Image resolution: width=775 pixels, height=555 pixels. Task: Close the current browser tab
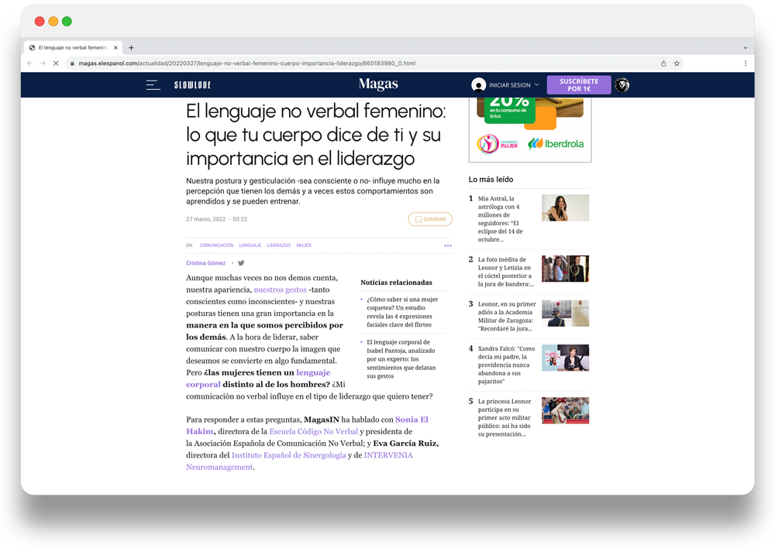point(115,48)
